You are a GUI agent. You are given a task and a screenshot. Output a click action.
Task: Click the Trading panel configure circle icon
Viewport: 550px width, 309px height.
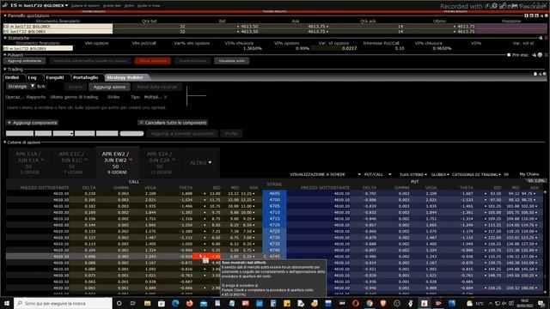click(545, 74)
